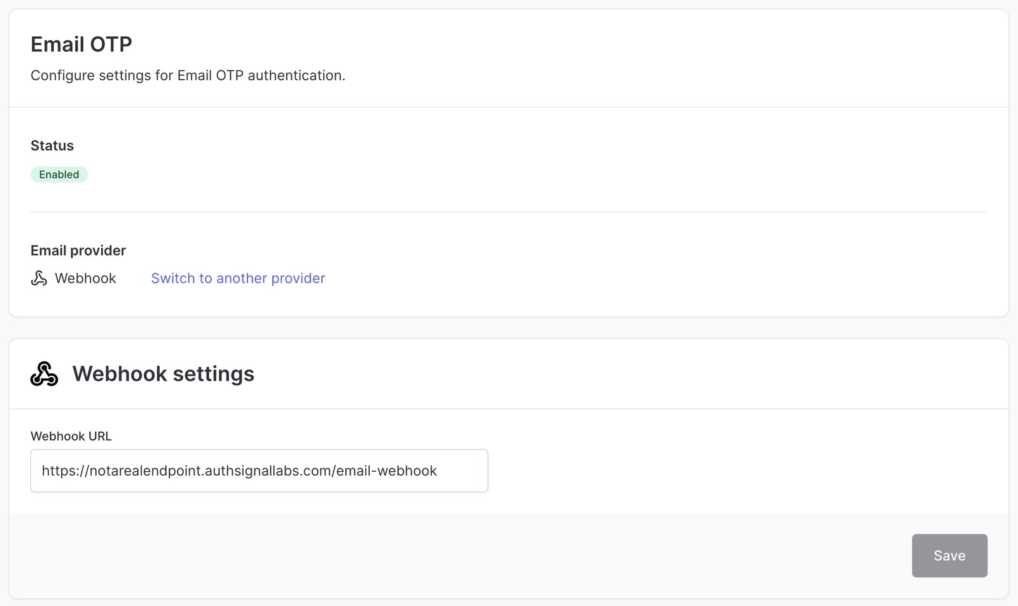The height and width of the screenshot is (606, 1018).
Task: Open Switch to another provider link
Action: (238, 279)
